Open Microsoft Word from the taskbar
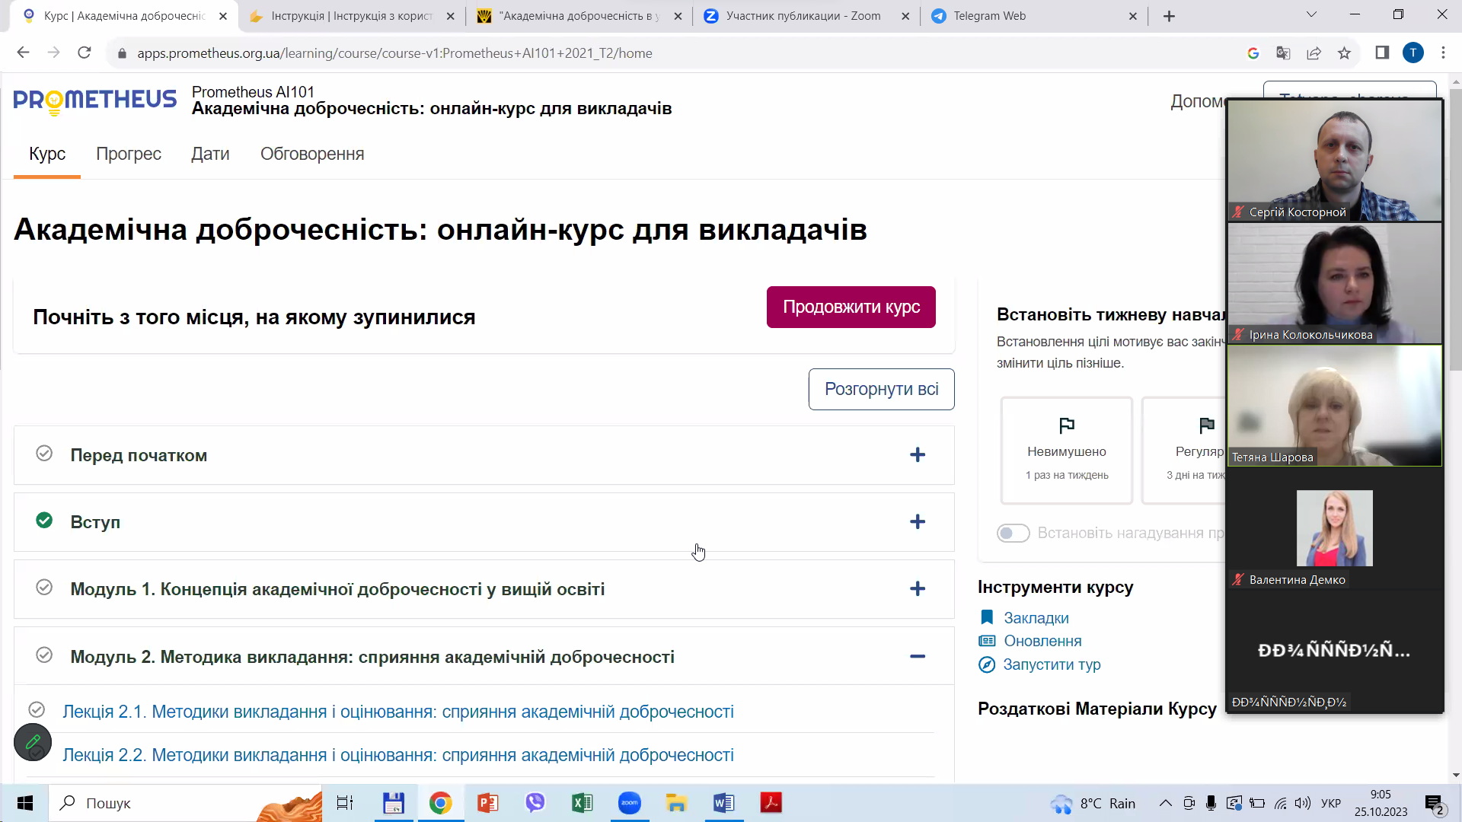The width and height of the screenshot is (1462, 822). click(x=723, y=803)
